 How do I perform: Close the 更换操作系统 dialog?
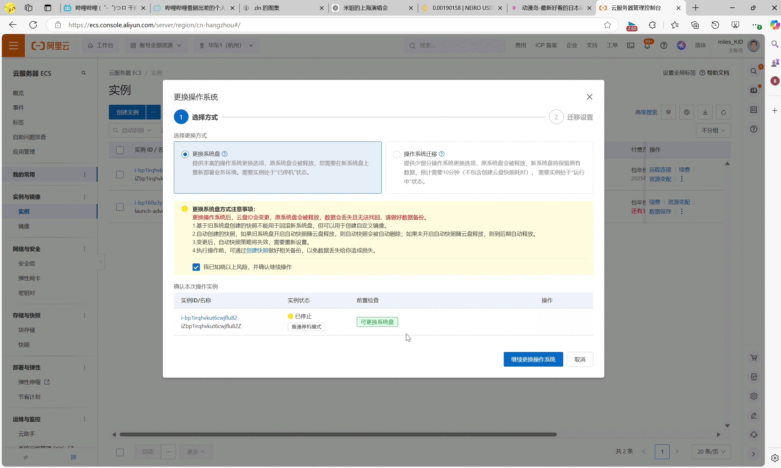[589, 97]
